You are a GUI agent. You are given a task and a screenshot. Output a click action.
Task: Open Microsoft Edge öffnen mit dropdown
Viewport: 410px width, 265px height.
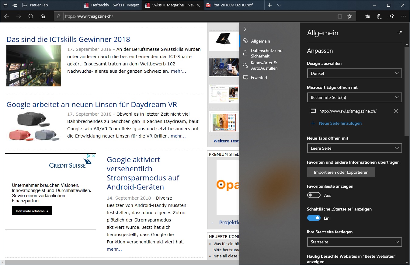click(x=354, y=97)
